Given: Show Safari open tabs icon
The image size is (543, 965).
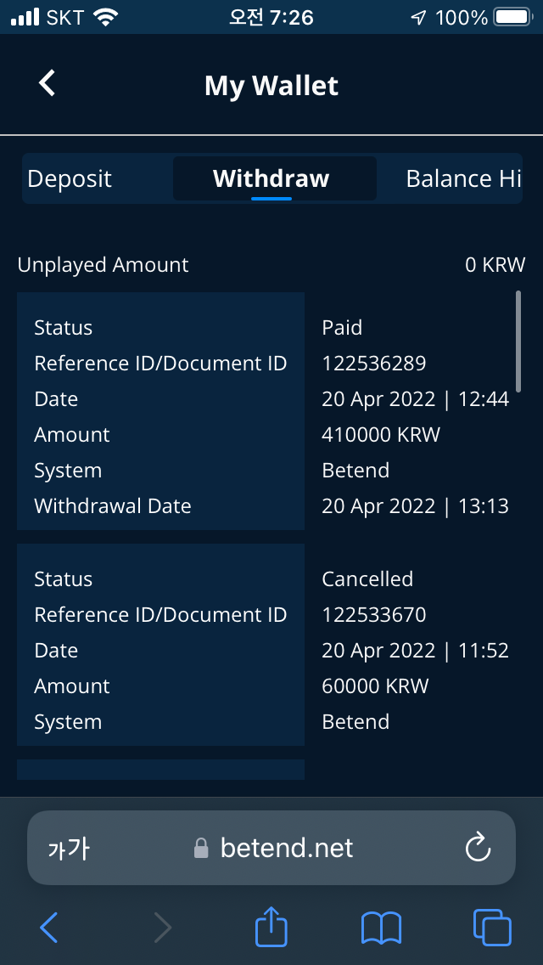Looking at the screenshot, I should pos(492,928).
